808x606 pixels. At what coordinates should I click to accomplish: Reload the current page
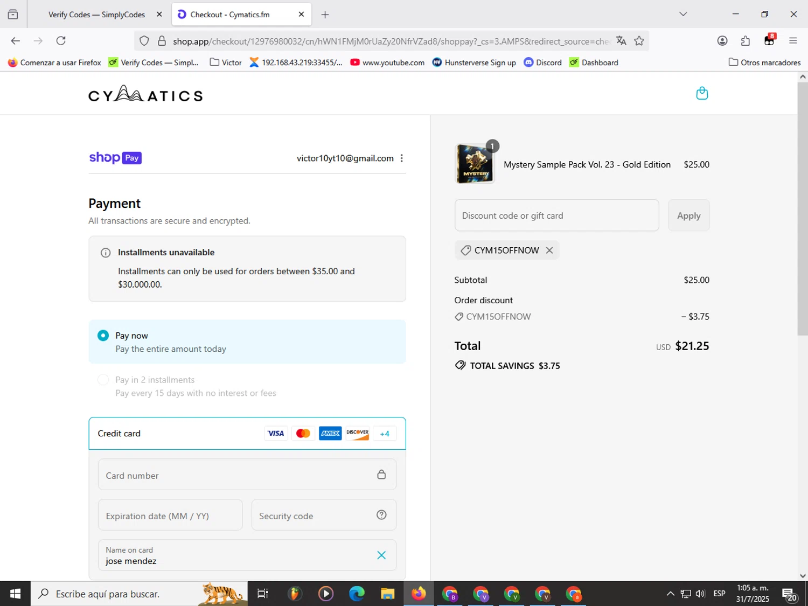coord(61,41)
